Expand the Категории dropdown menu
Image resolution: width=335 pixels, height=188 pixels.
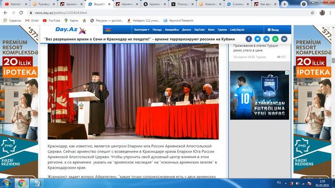point(142,30)
